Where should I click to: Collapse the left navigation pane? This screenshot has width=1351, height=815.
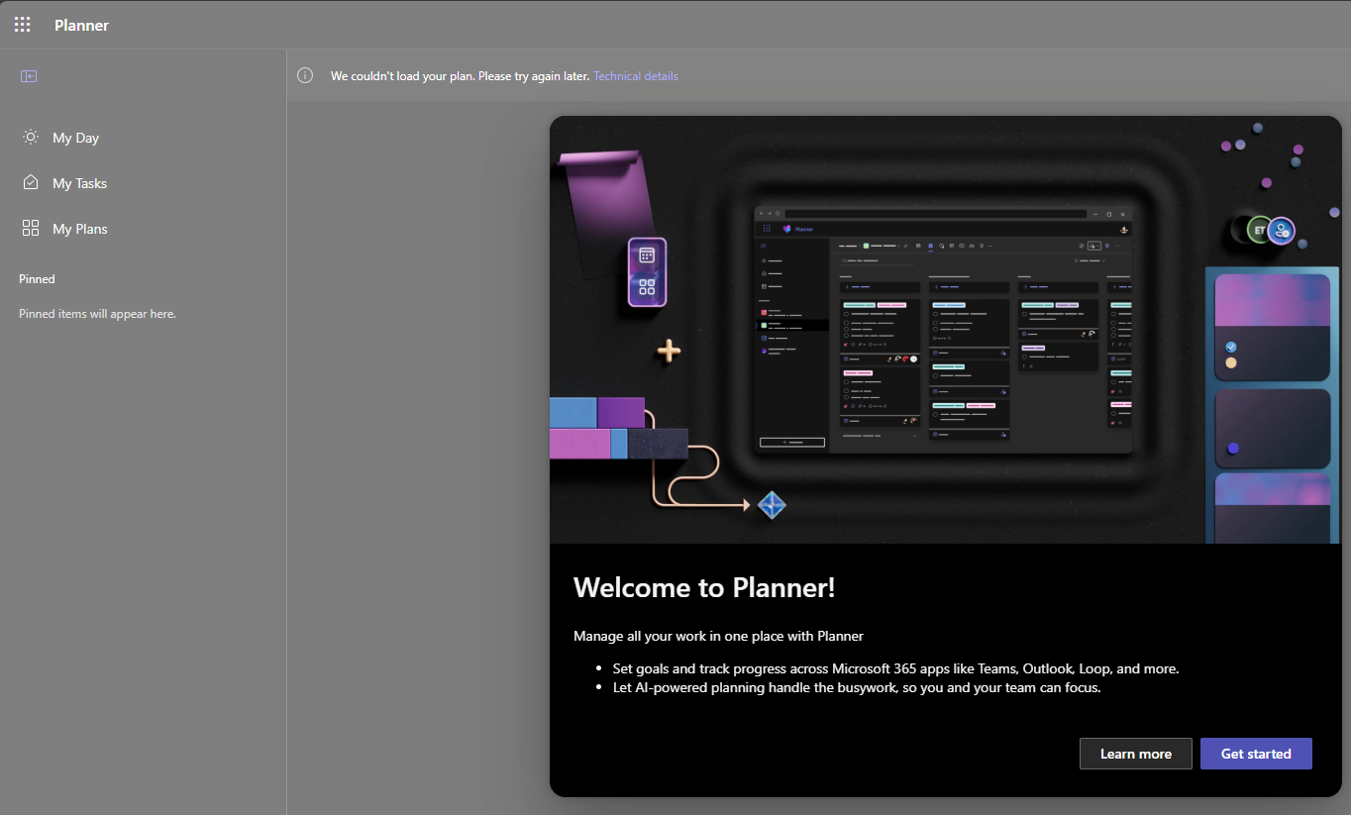(x=29, y=76)
